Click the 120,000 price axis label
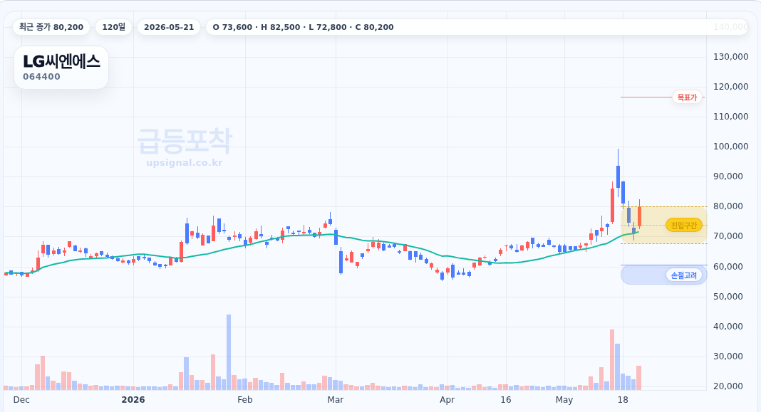Screen dimensions: 761x412 click(x=730, y=87)
